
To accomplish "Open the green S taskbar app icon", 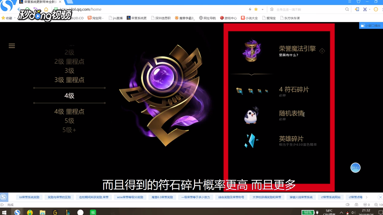I will coord(93,212).
